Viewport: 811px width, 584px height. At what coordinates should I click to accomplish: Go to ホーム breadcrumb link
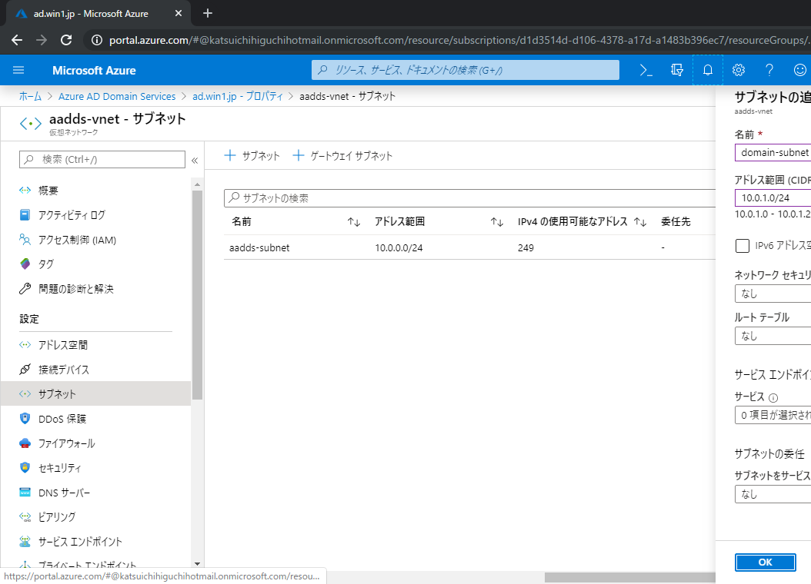click(x=30, y=97)
